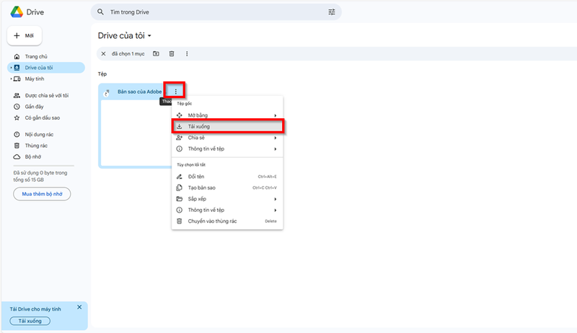The image size is (577, 333).
Task: Click the folder icon beside 'Sắp xếp'
Action: pyautogui.click(x=179, y=199)
